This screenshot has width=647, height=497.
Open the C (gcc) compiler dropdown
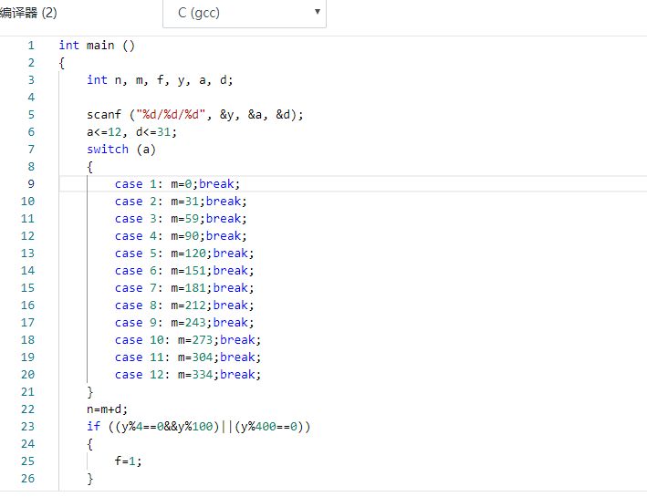[245, 13]
